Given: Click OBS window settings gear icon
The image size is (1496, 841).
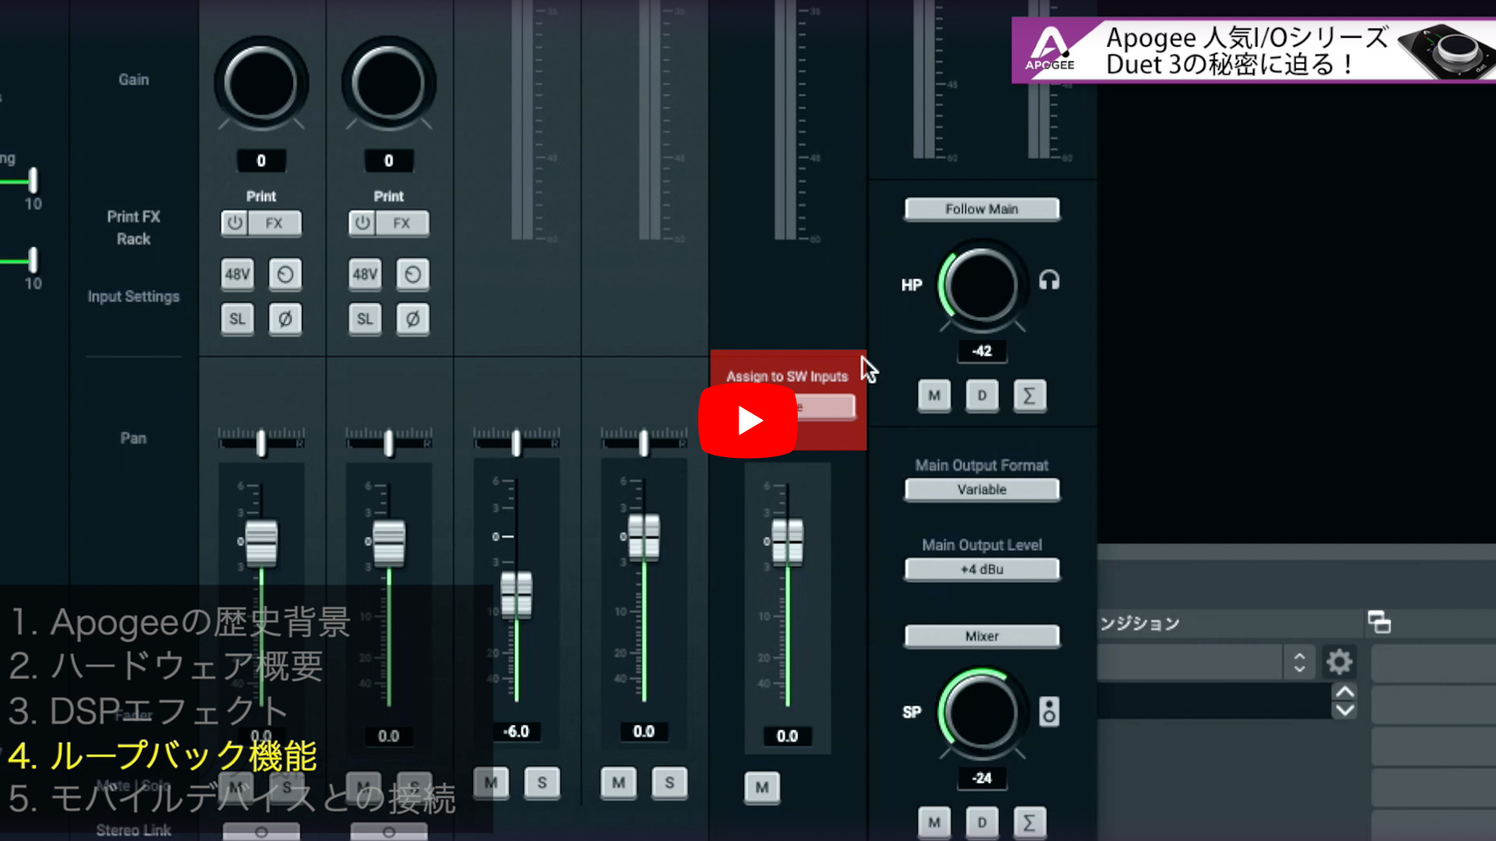Looking at the screenshot, I should point(1339,662).
